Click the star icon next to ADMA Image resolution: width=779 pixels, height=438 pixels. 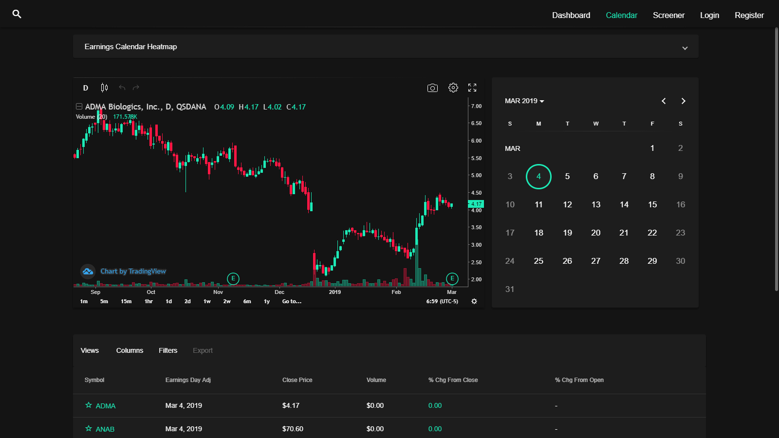[89, 405]
